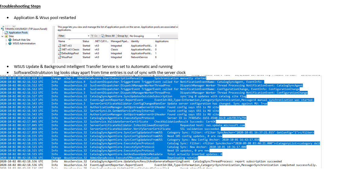Open the Filter combo box dropdown
The image size is (349, 175).
click(89, 36)
